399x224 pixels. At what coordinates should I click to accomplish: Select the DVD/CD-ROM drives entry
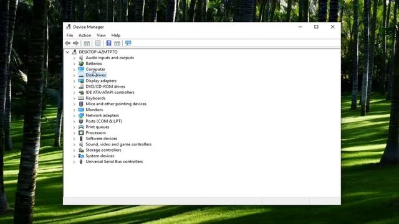(105, 86)
